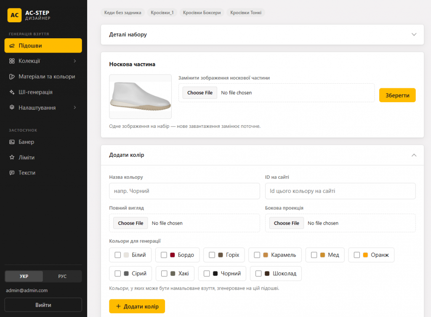The width and height of the screenshot is (431, 317).
Task: Choose file for toe part image
Action: pos(200,93)
